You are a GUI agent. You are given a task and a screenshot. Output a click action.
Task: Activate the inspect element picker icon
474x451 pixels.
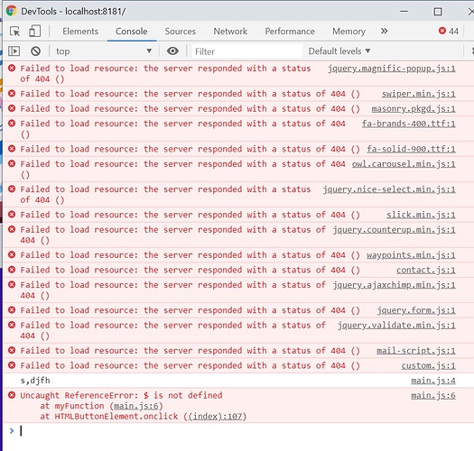pos(14,31)
